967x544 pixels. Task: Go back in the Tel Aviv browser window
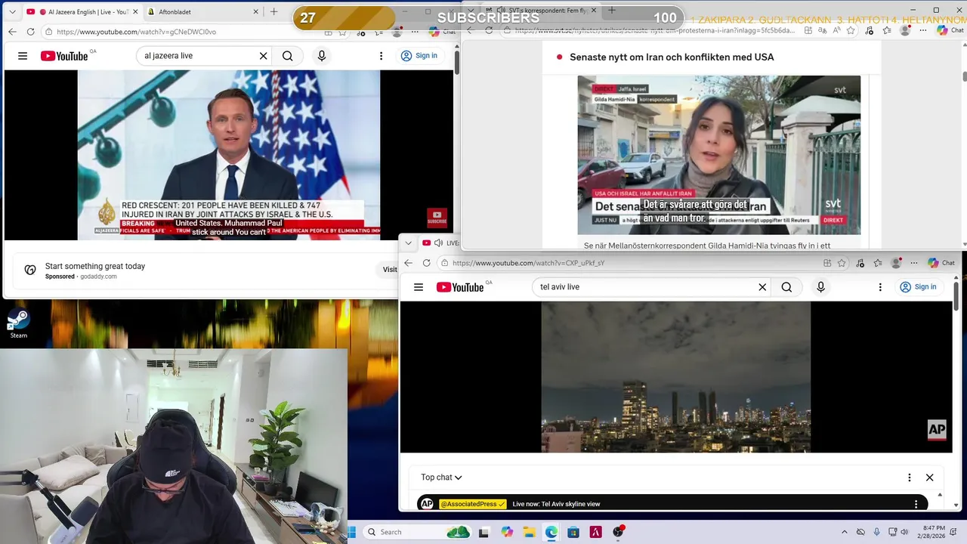coord(408,263)
